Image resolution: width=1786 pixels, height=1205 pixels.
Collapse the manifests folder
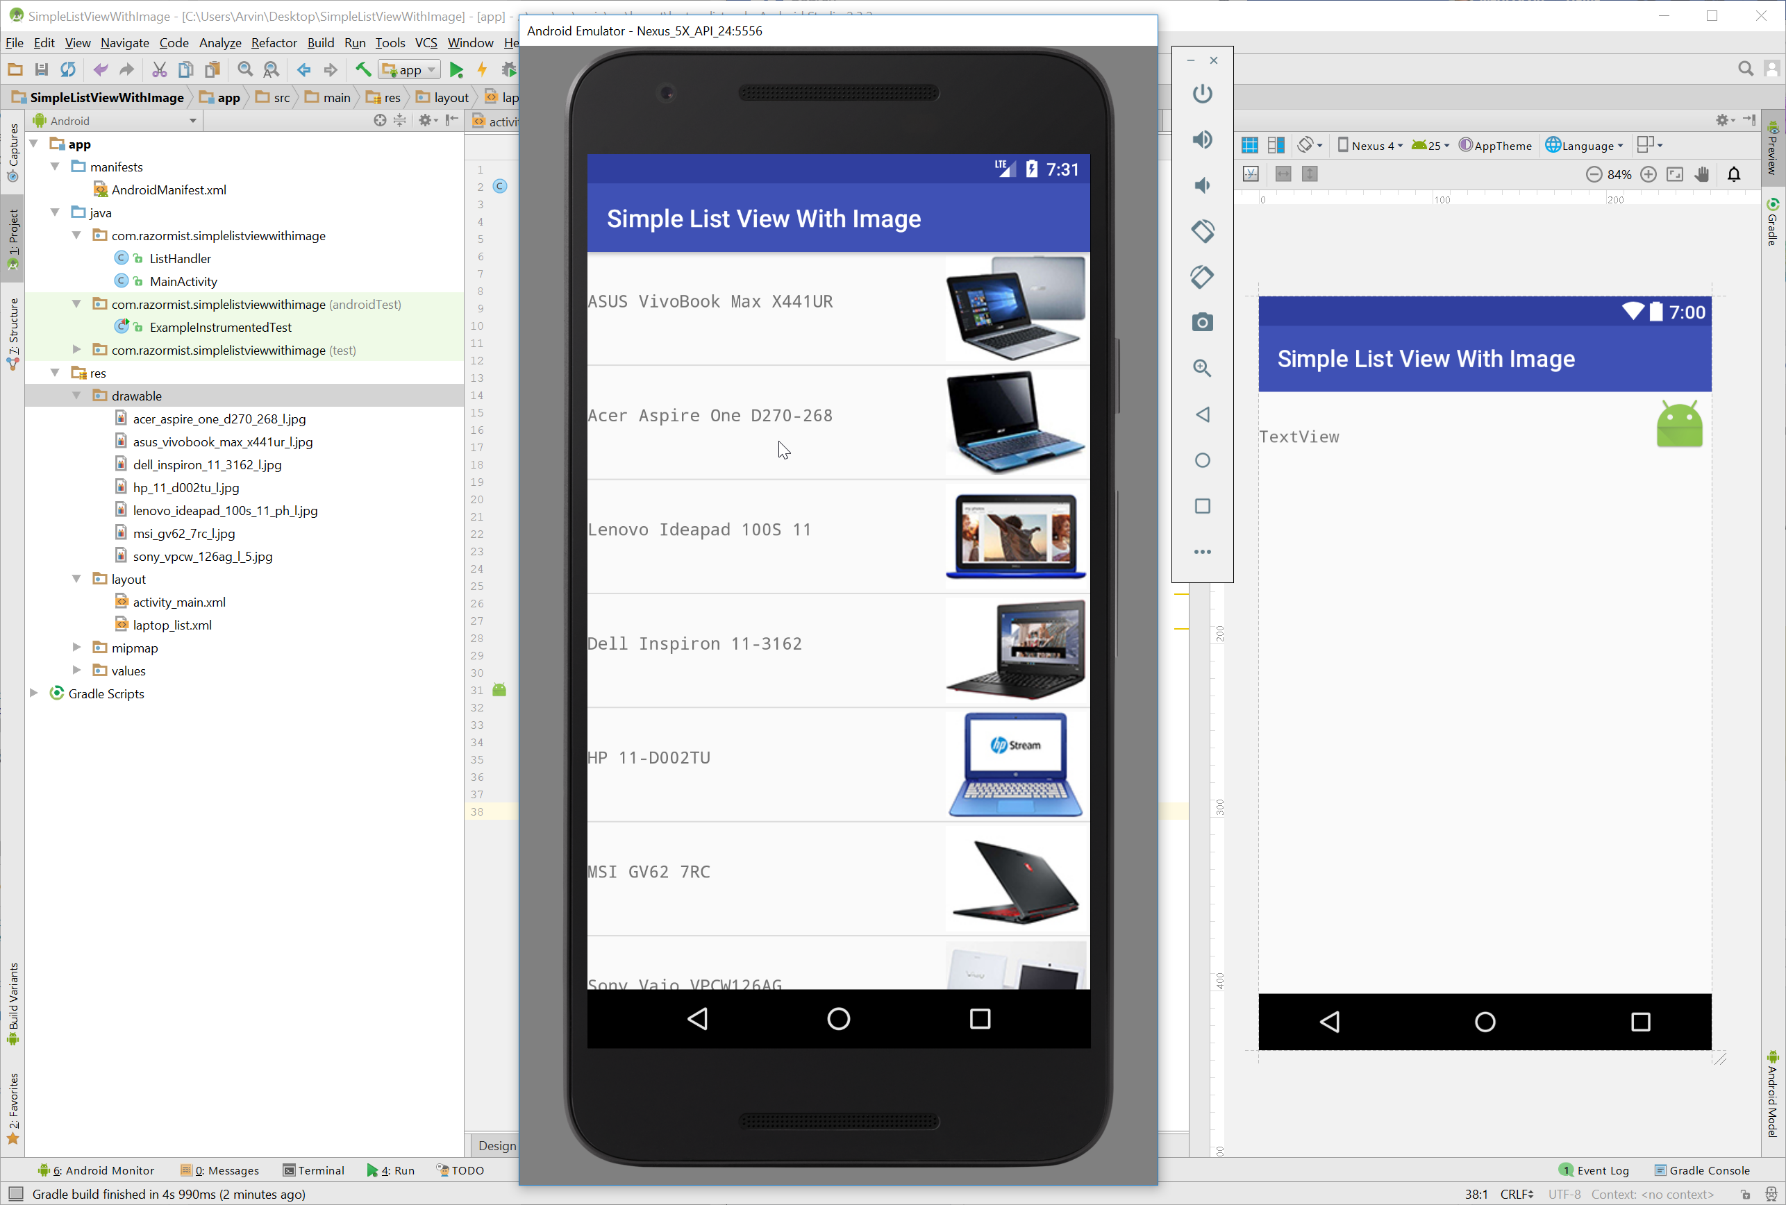tap(56, 166)
